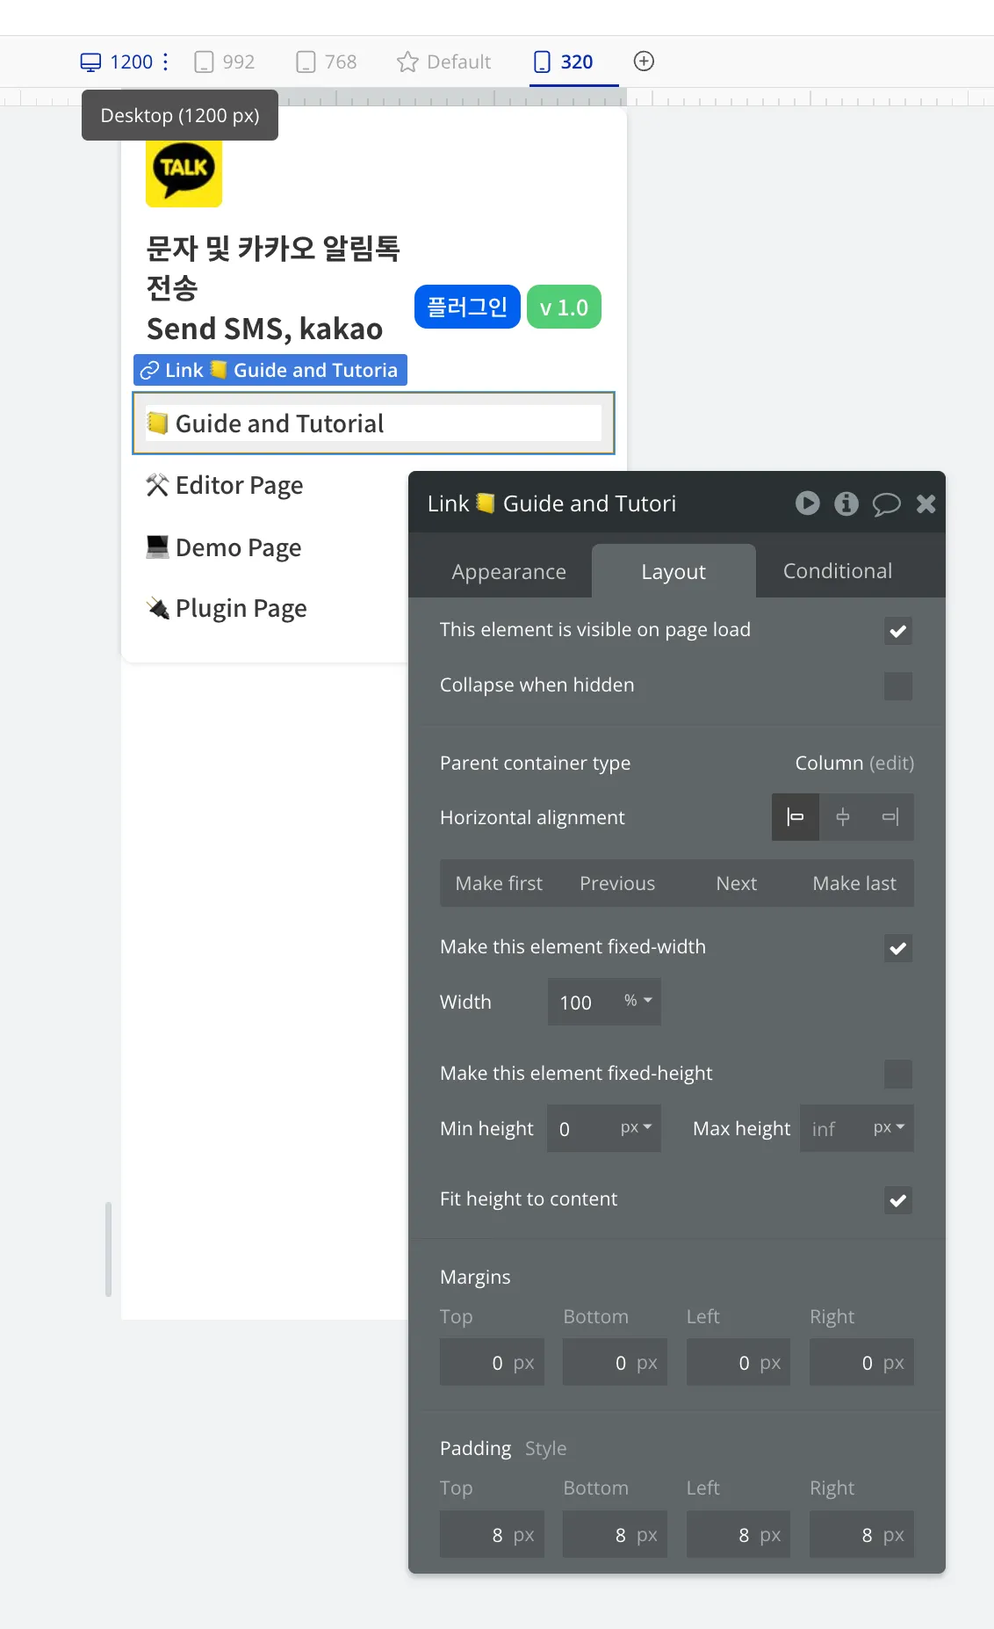Select the Guide and Tutorial link element
The image size is (994, 1629).
373,424
